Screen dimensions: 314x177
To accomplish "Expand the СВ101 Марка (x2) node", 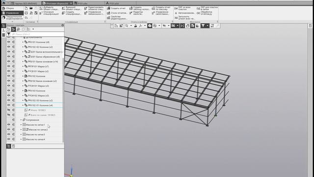I will [x=23, y=71].
